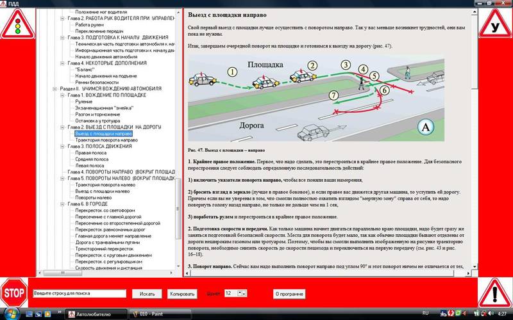Image resolution: width=513 pixels, height=320 pixels.
Task: Collapse 'Раздел II. Учимся вождению автомобиля' node
Action: tap(55, 88)
